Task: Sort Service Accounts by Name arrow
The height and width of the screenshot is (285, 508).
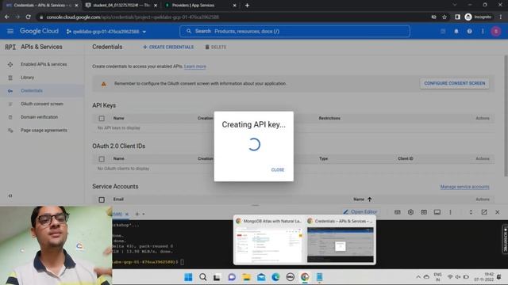Action: (x=369, y=199)
